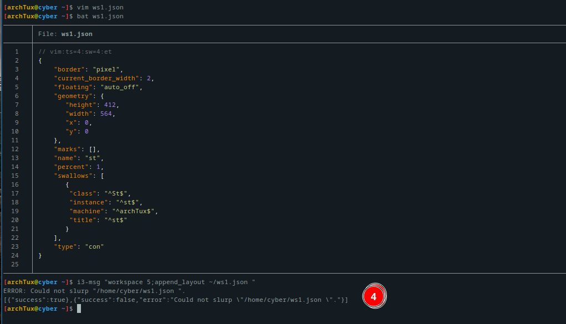Click the JSON success/false result line
The height and width of the screenshot is (324, 566).
(x=176, y=300)
